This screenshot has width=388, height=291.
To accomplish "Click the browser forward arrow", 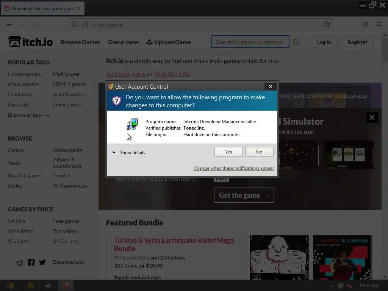I will point(22,25).
